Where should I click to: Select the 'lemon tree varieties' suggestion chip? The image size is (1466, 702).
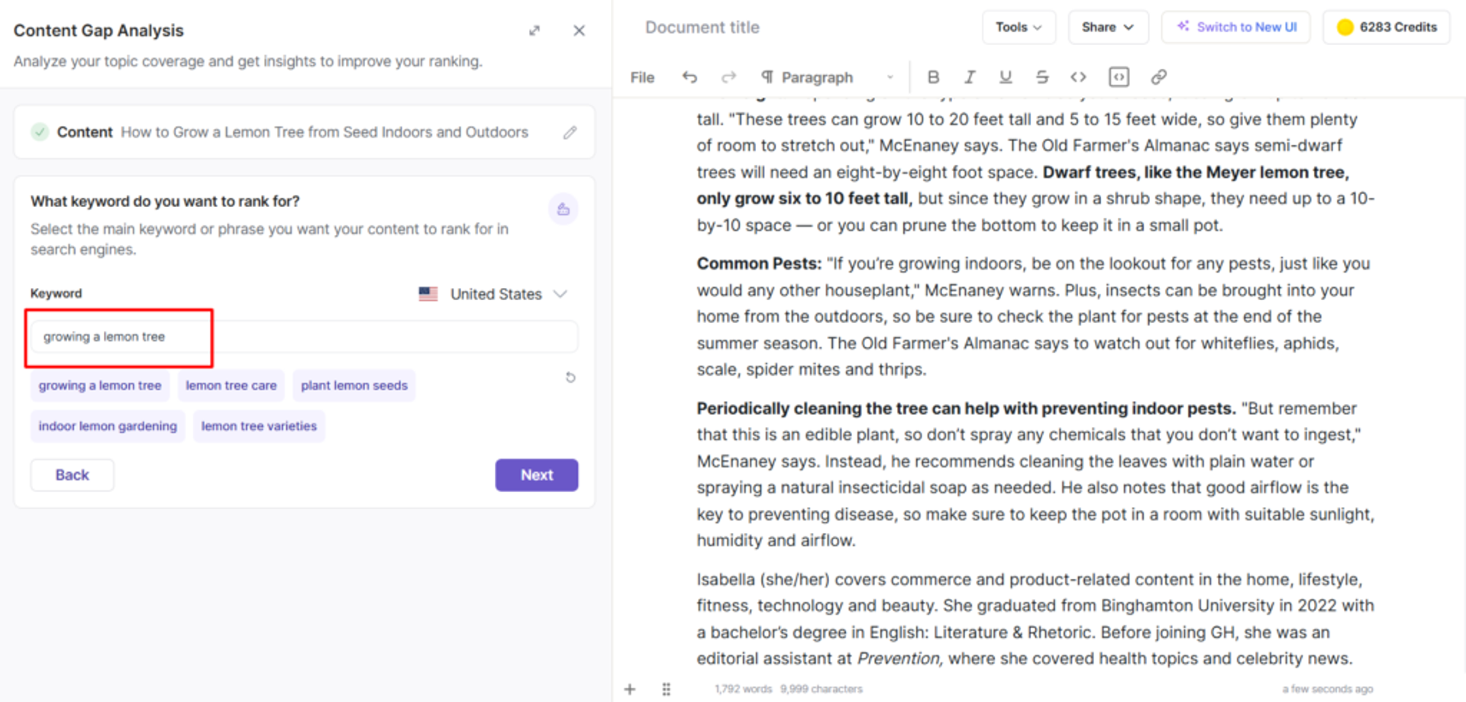(259, 426)
